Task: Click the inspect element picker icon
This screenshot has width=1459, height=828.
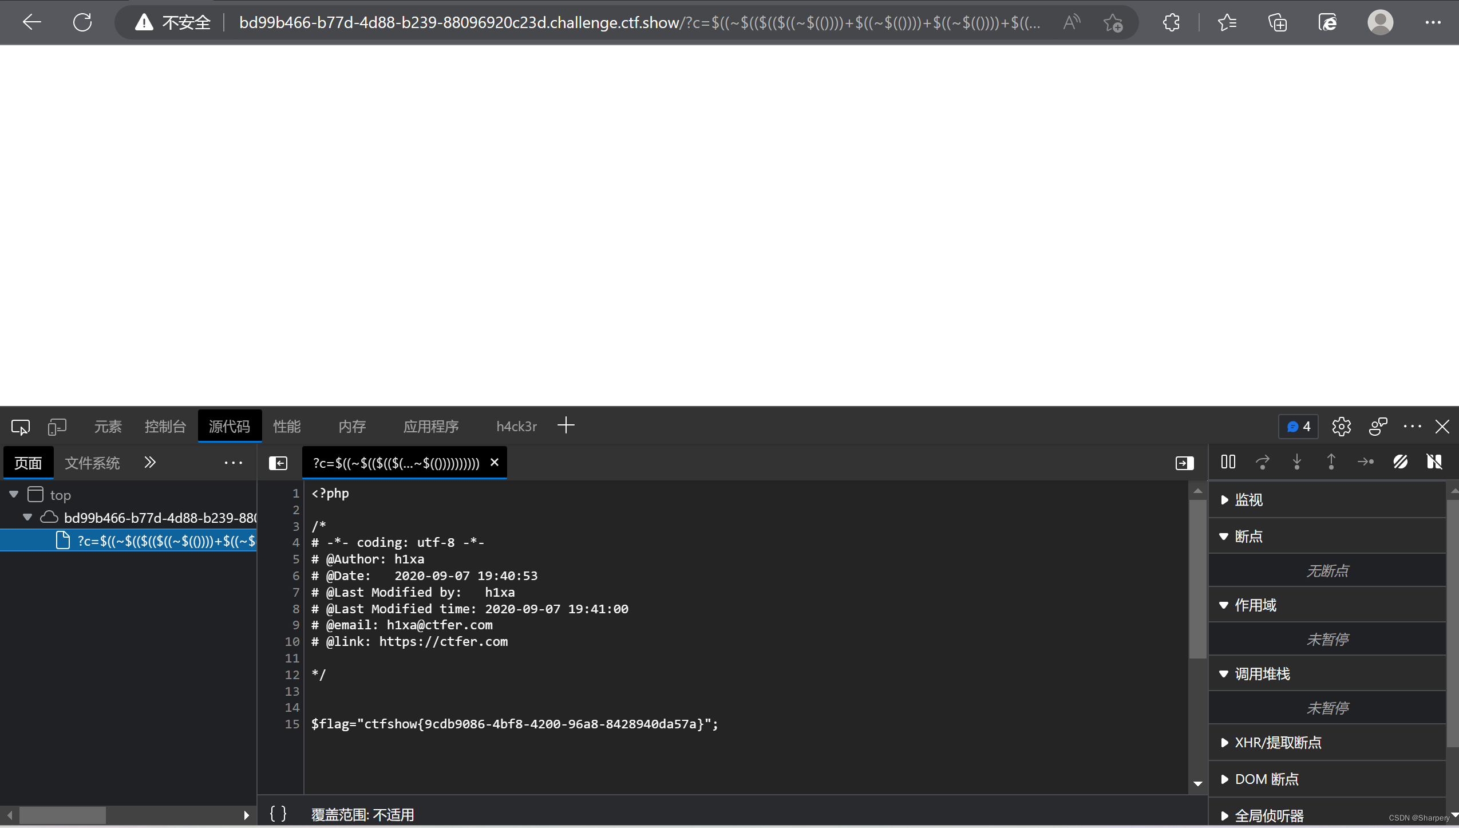Action: pyautogui.click(x=21, y=427)
